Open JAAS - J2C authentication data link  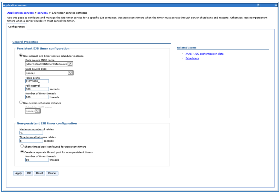tap(204, 54)
